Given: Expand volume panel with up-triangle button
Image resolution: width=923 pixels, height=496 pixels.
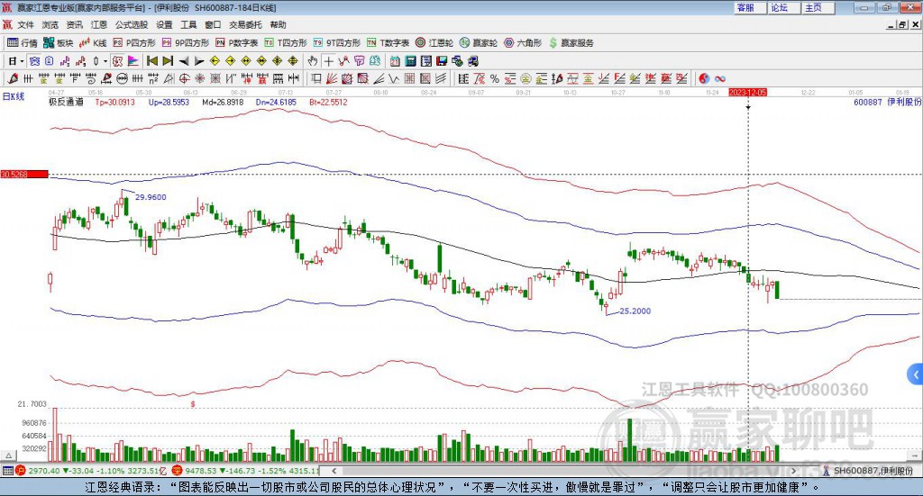Looking at the screenshot, I should pyautogui.click(x=9, y=455).
